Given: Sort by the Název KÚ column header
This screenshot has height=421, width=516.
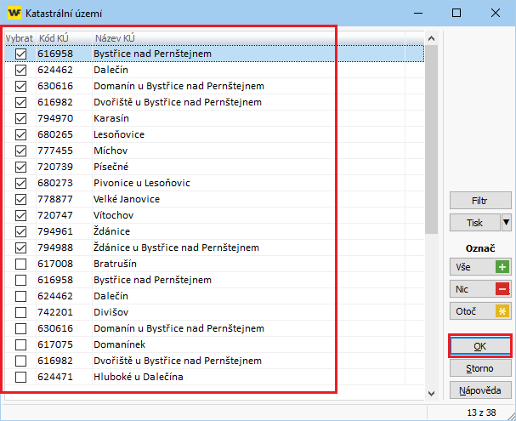Looking at the screenshot, I should (116, 38).
